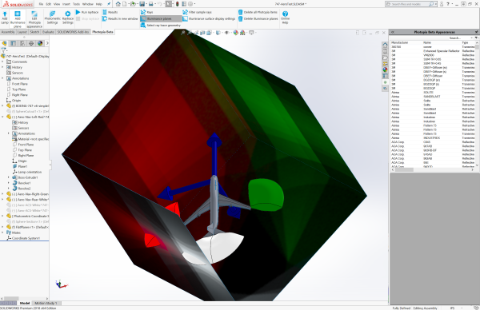Open Edit Photopia appearance
480x310 pixels.
(x=34, y=19)
